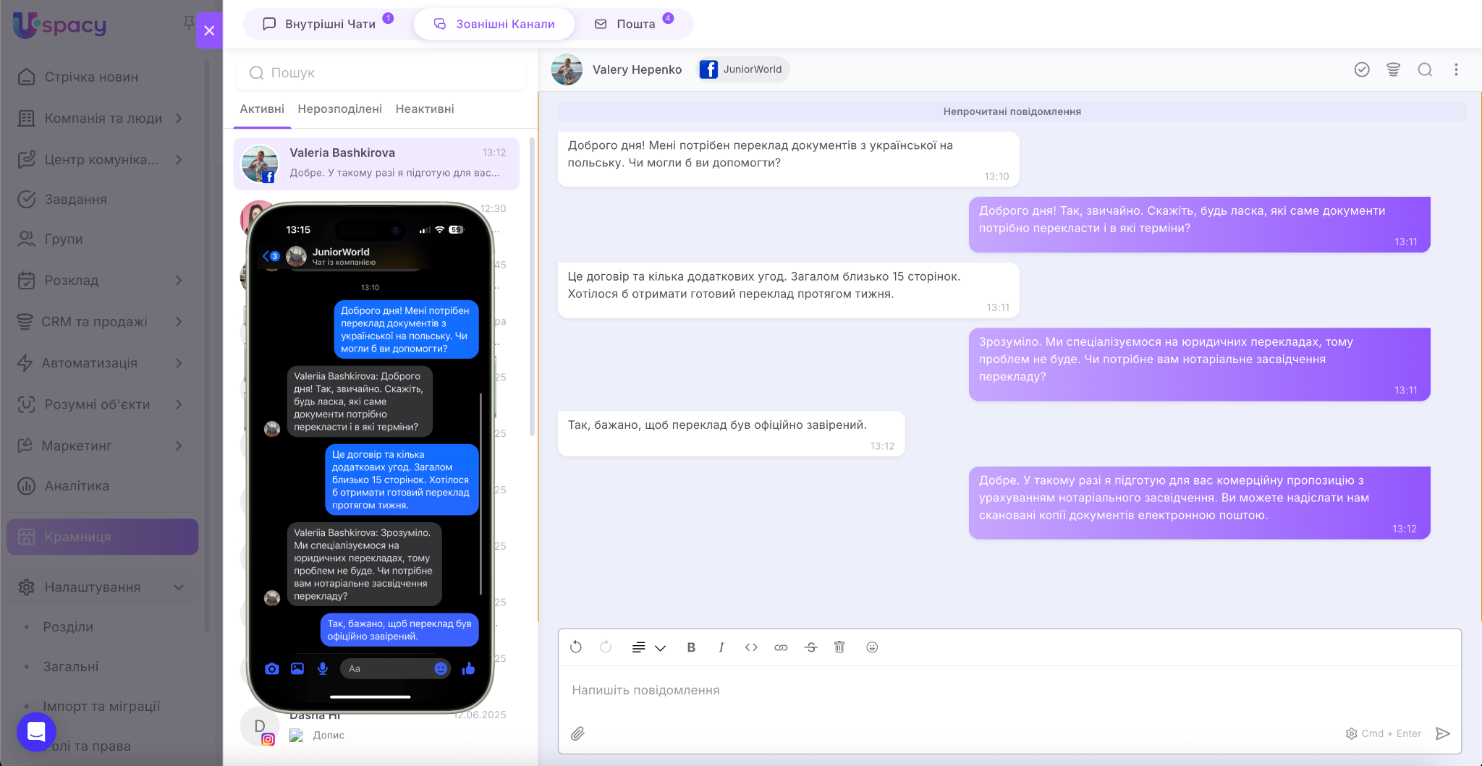Viewport: 1482px width, 766px height.
Task: Collapse the Налаштування section
Action: tap(179, 587)
